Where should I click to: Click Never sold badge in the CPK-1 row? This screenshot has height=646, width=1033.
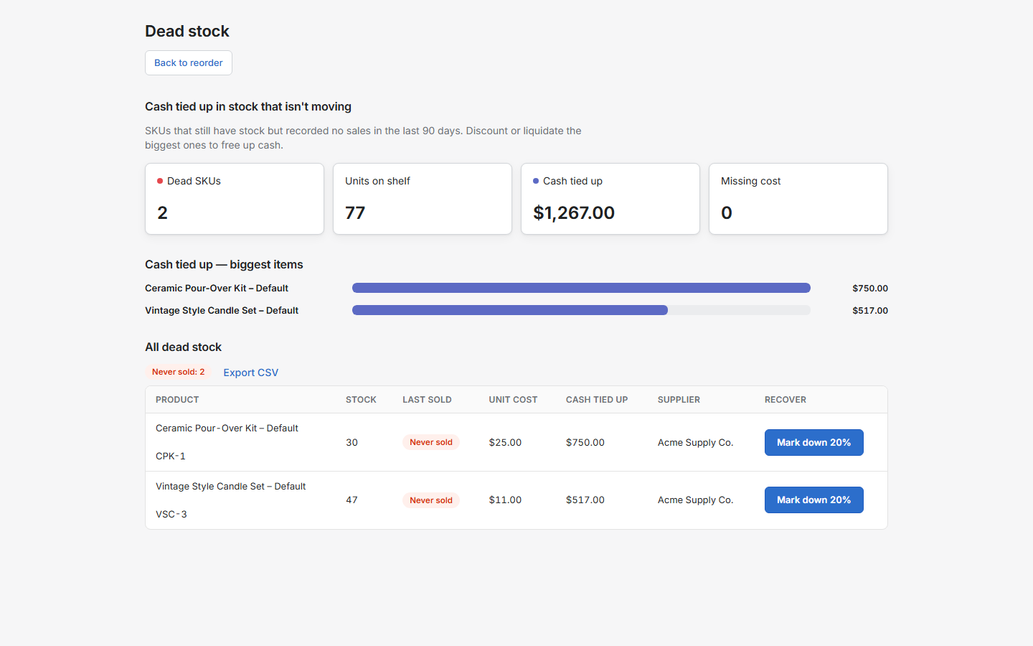(431, 442)
